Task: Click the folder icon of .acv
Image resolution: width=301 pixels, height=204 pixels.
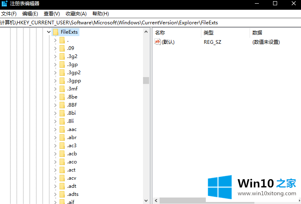Action: 62,178
